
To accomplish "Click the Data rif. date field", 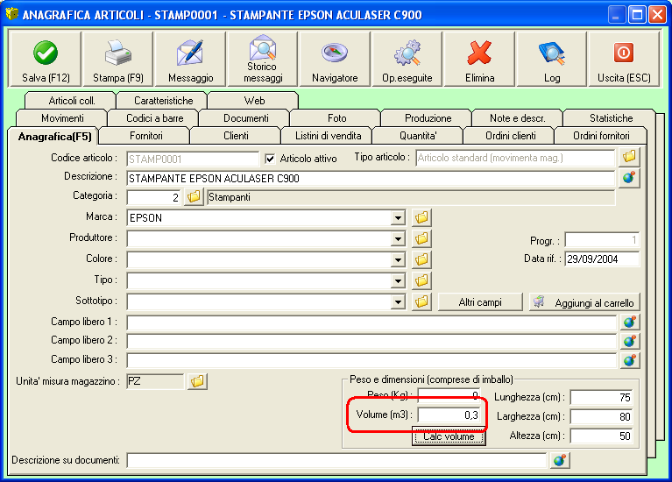I will 602,259.
